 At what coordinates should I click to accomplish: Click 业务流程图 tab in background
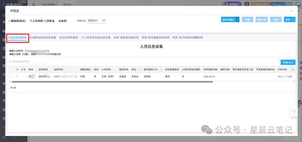coord(49,4)
